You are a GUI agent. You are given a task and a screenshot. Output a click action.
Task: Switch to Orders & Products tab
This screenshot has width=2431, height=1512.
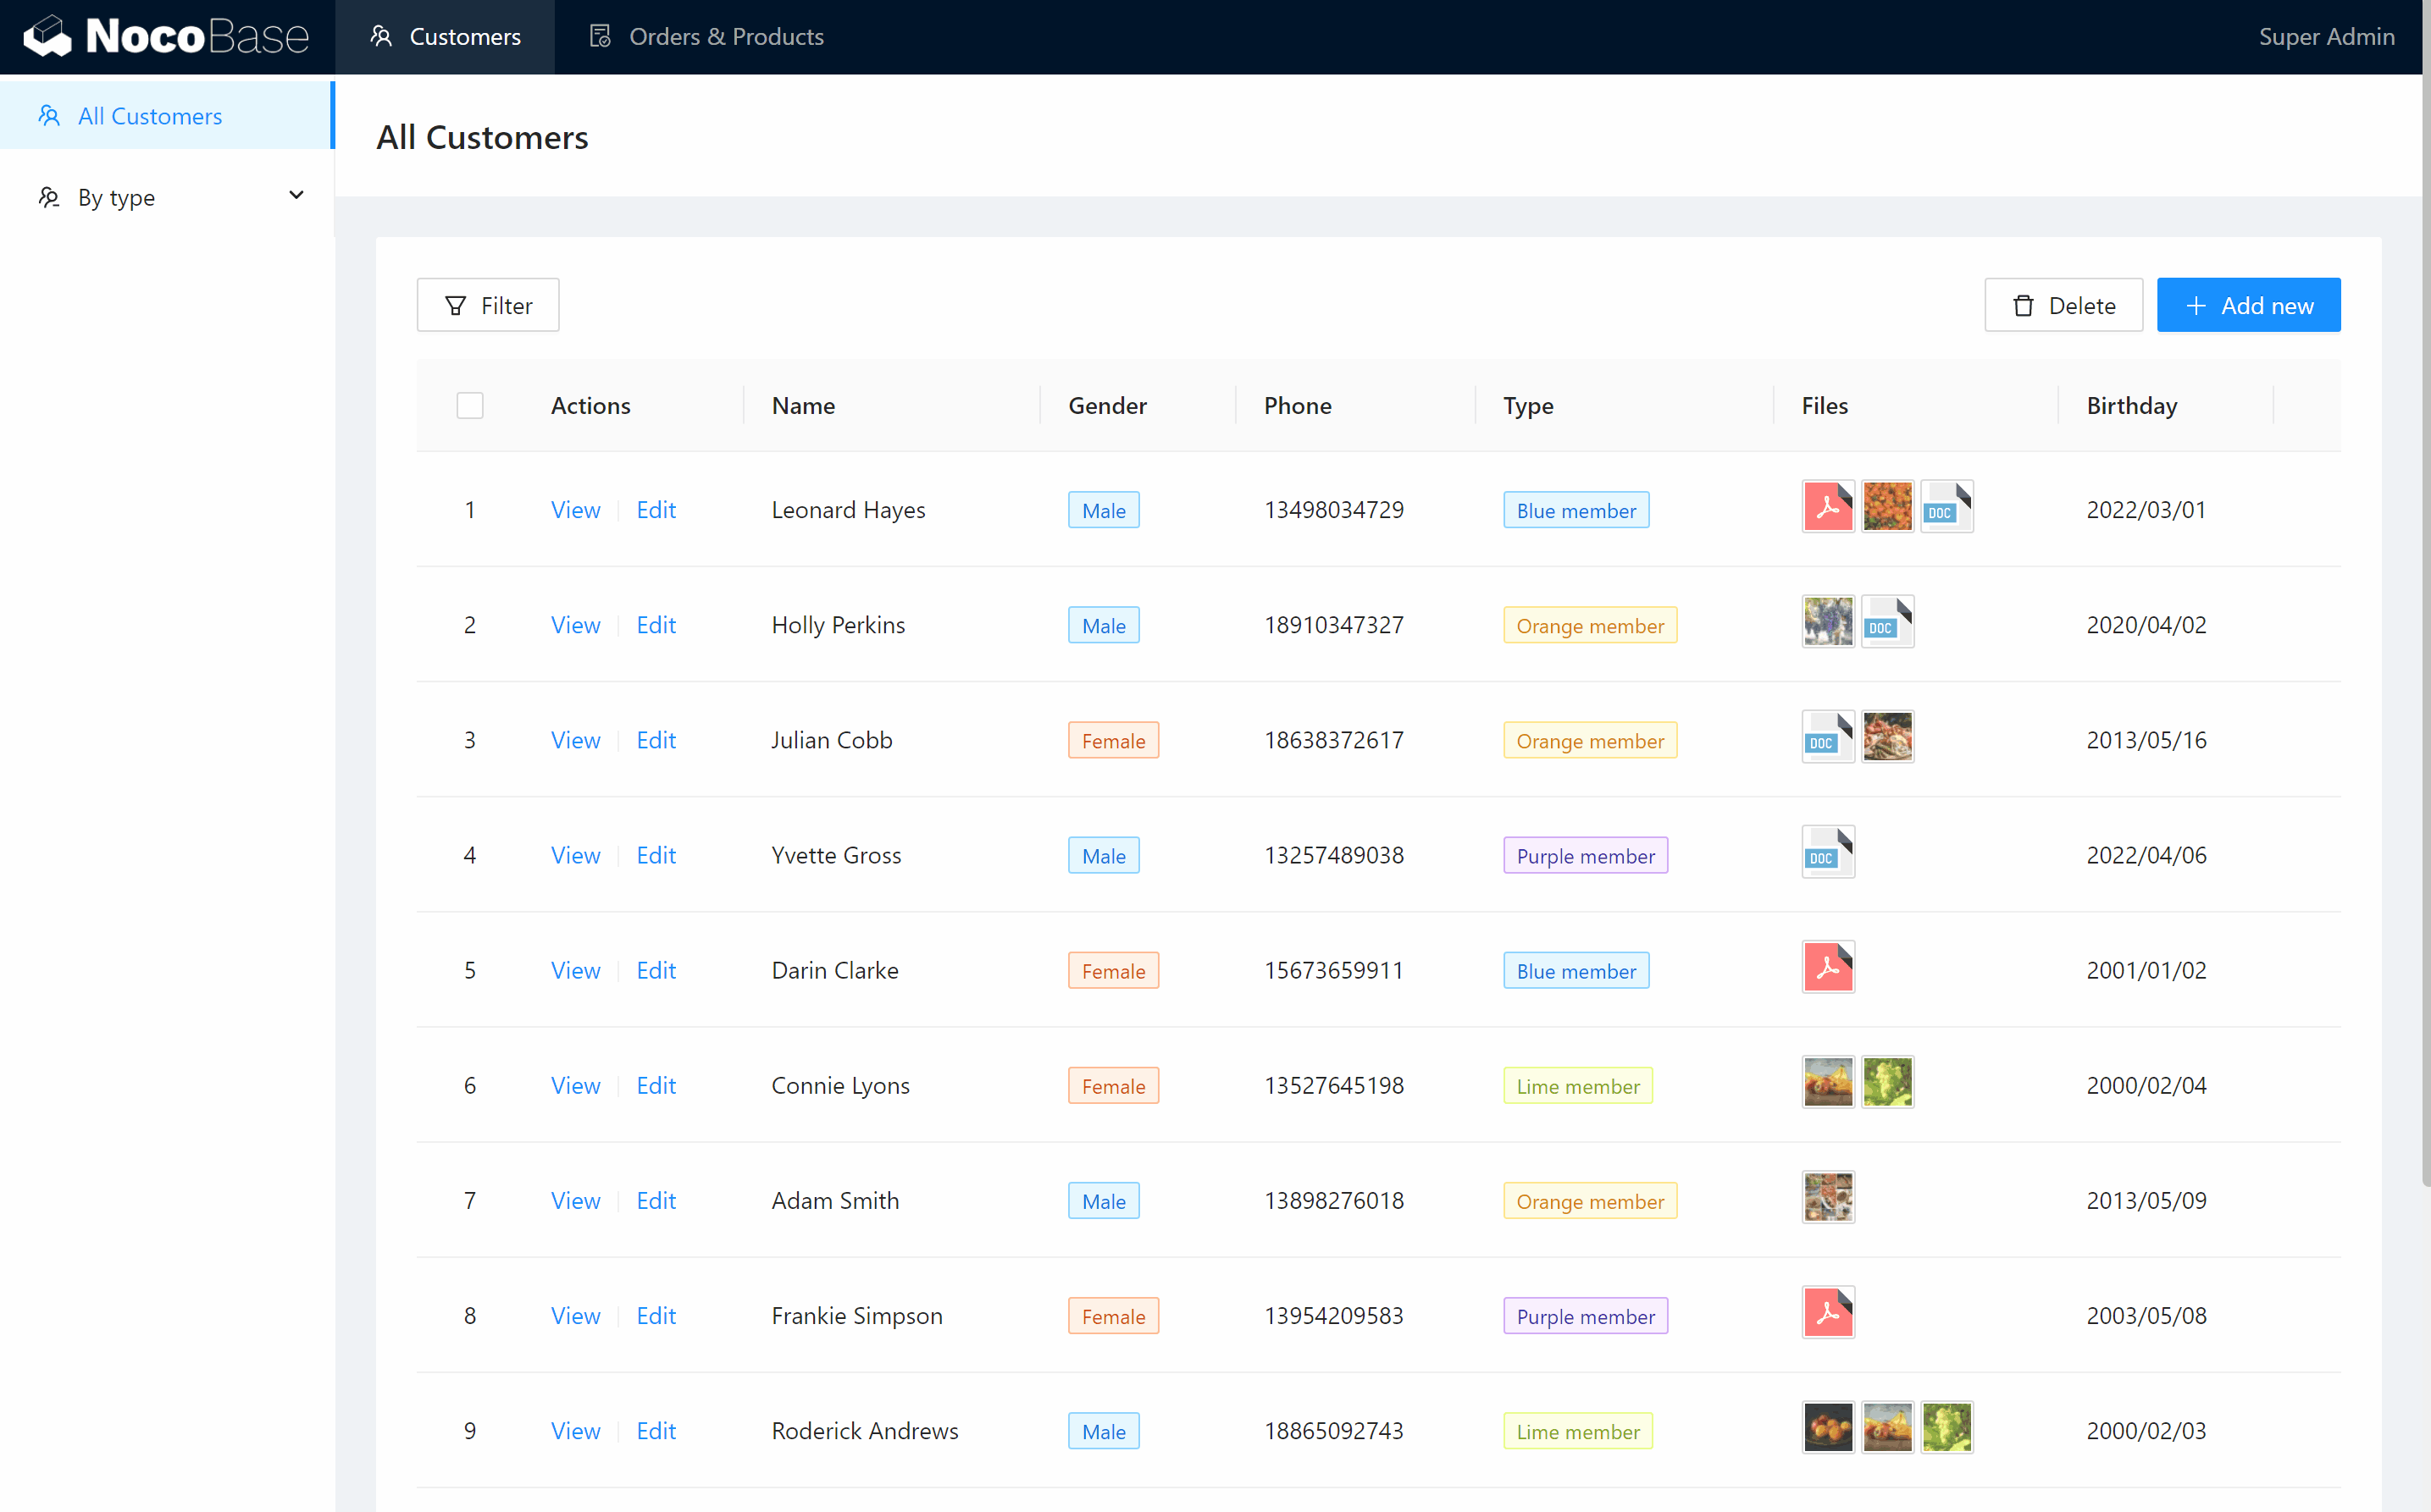[x=706, y=37]
